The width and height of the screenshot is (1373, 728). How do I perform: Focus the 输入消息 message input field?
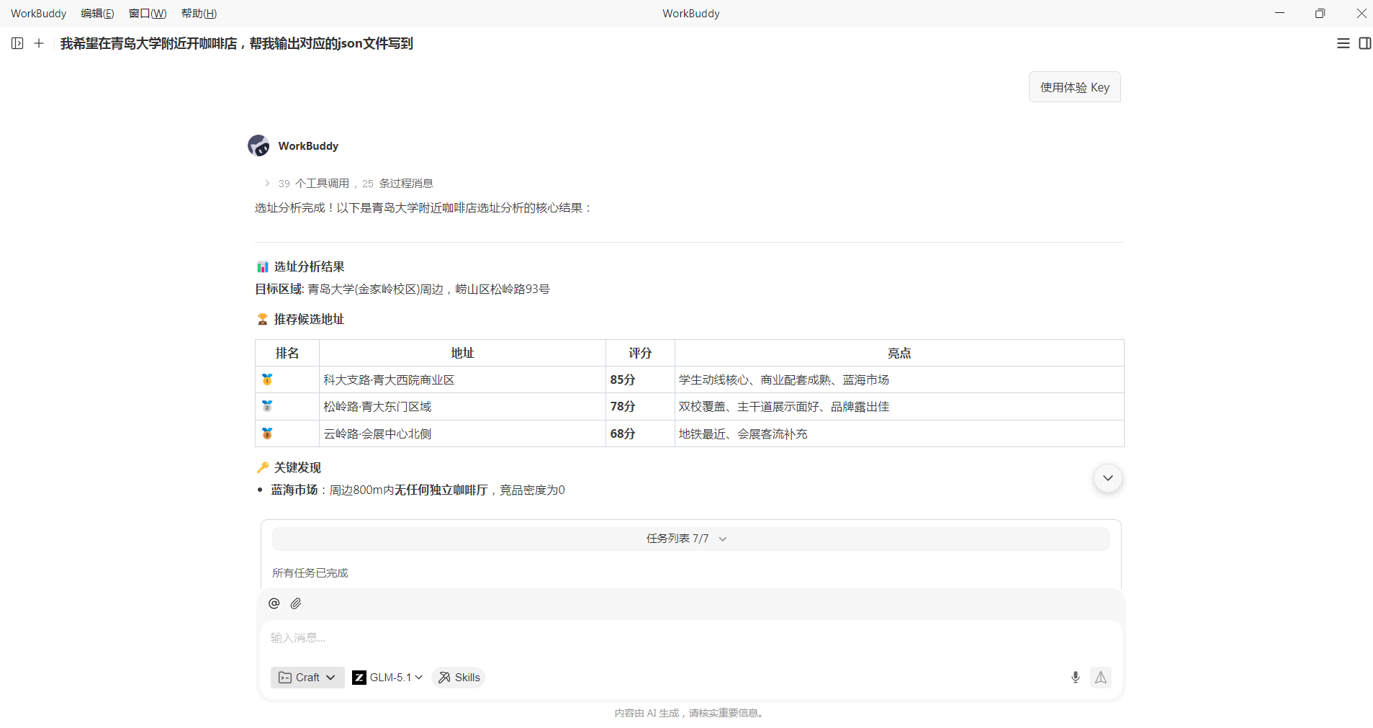click(691, 638)
